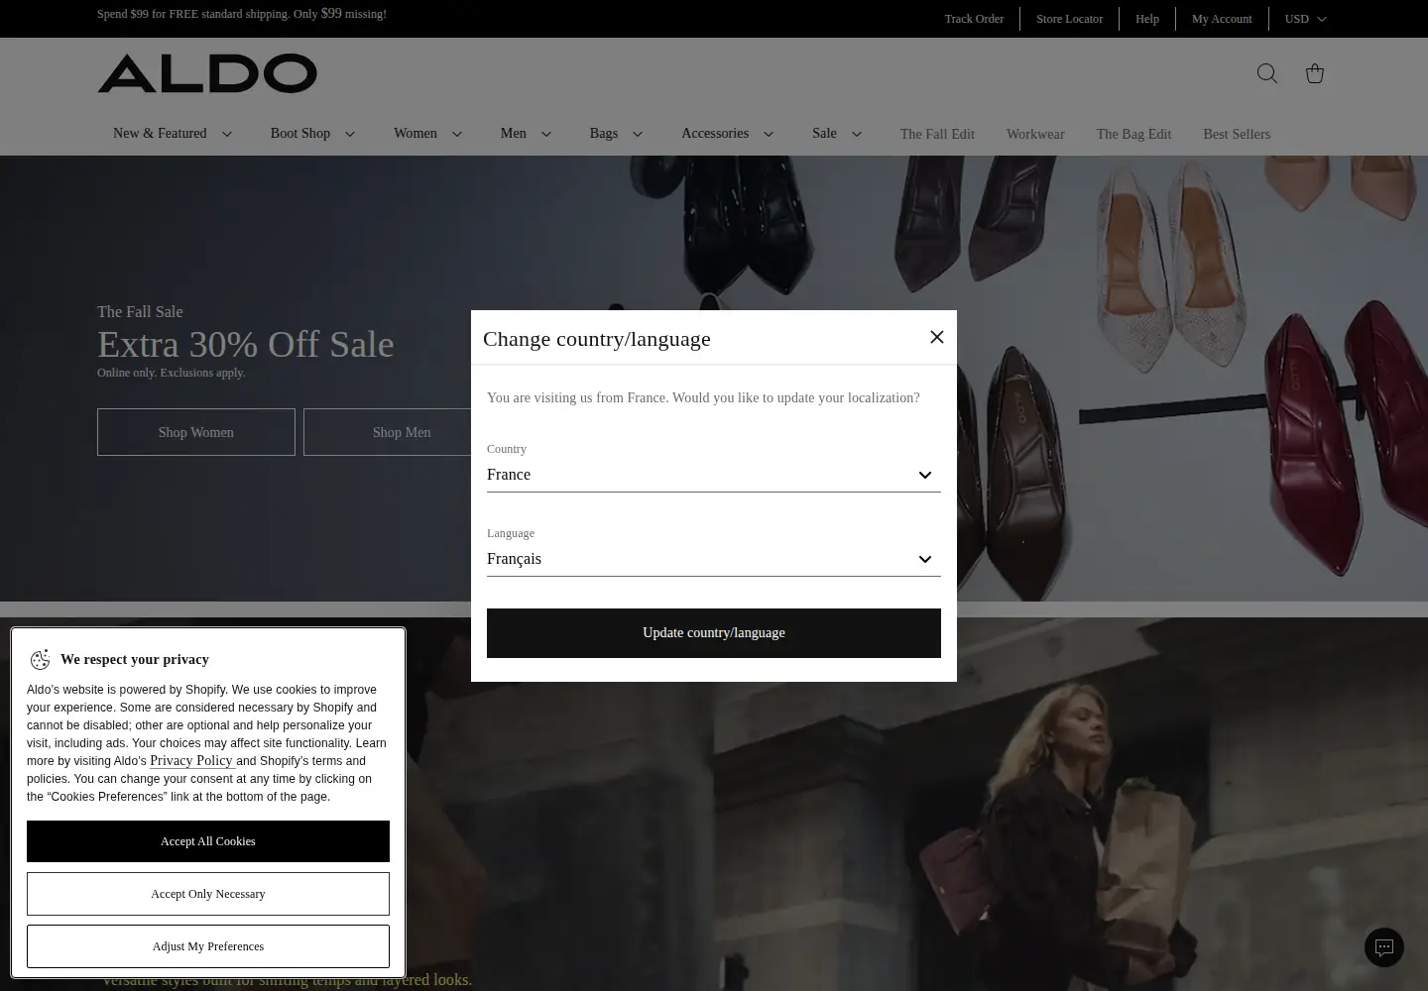The height and width of the screenshot is (991, 1428).
Task: Open the Language dropdown showing Français
Action: click(x=714, y=559)
